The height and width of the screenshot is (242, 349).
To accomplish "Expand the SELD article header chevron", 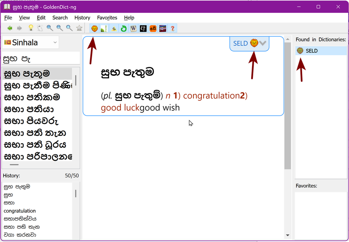I will coord(263,43).
